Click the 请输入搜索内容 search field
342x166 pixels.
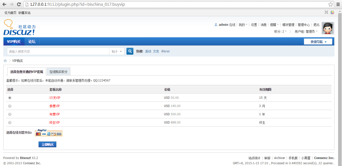[58, 51]
